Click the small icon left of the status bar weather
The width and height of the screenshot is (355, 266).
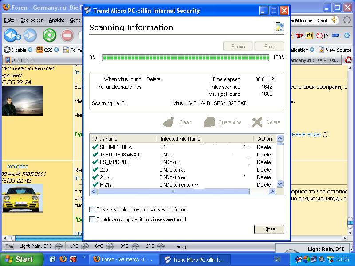pos(9,246)
